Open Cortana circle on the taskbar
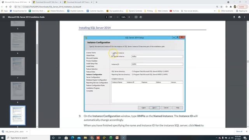Image resolution: width=249 pixels, height=140 pixels. click(x=53, y=138)
